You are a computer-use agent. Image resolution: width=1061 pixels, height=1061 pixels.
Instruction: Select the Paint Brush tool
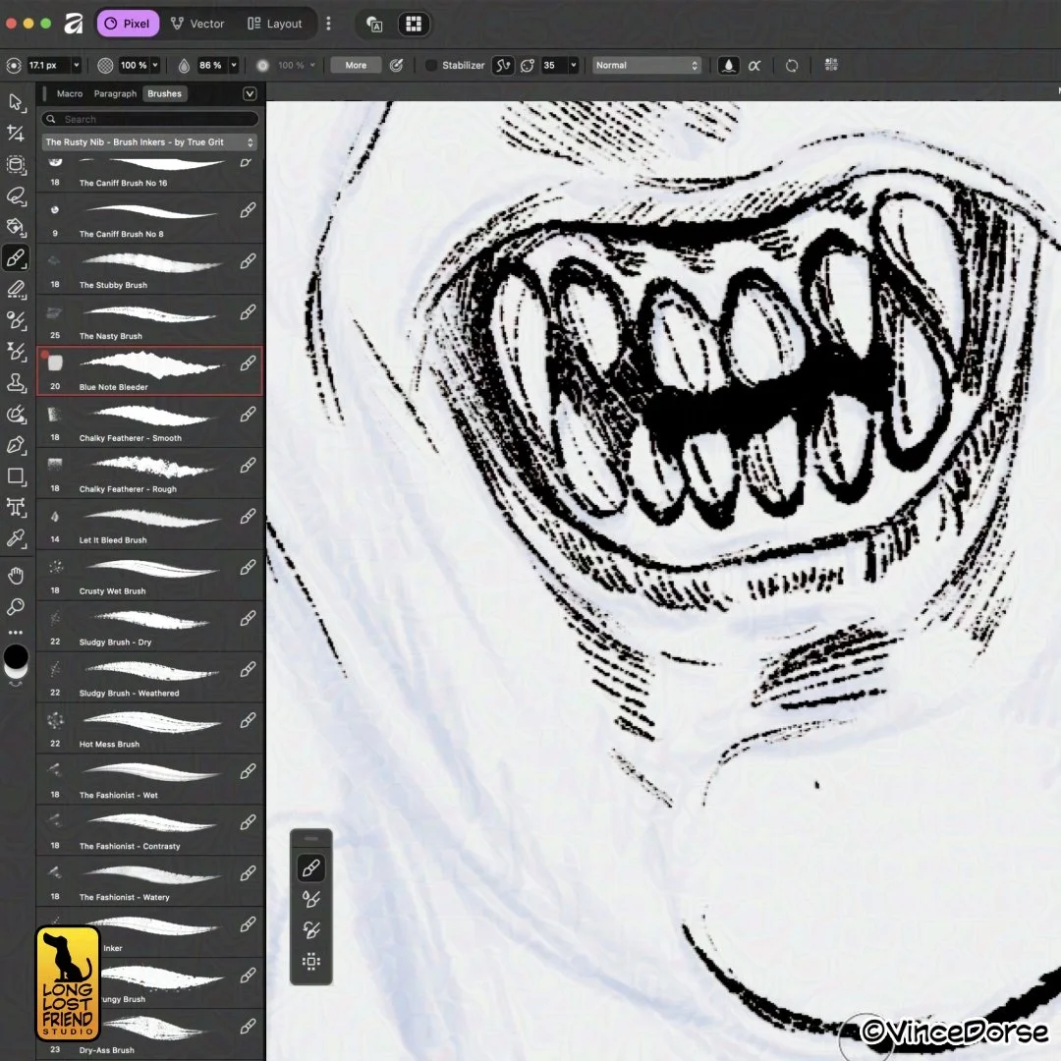[x=16, y=258]
